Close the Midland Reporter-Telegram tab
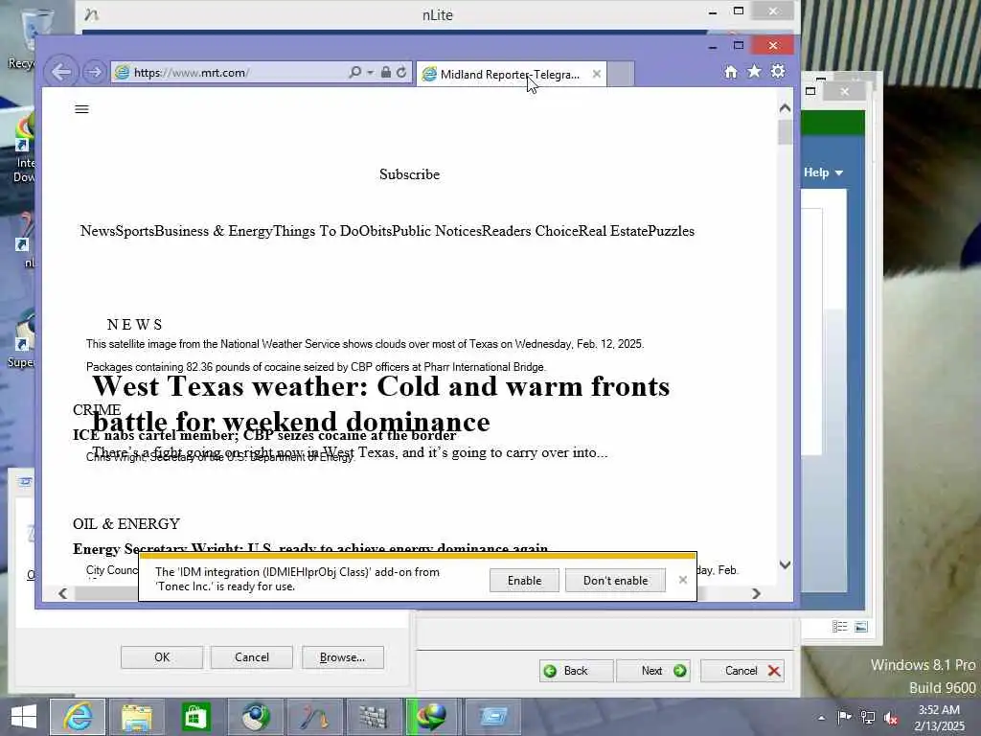This screenshot has width=981, height=736. point(597,74)
